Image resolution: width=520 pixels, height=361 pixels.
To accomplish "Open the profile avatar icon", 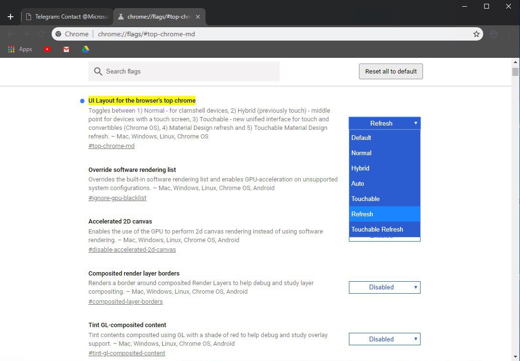I will (x=494, y=34).
